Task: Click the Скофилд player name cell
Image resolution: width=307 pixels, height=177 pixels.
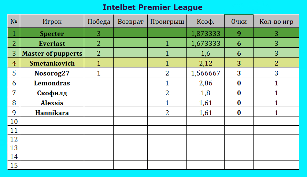Action: click(52, 92)
